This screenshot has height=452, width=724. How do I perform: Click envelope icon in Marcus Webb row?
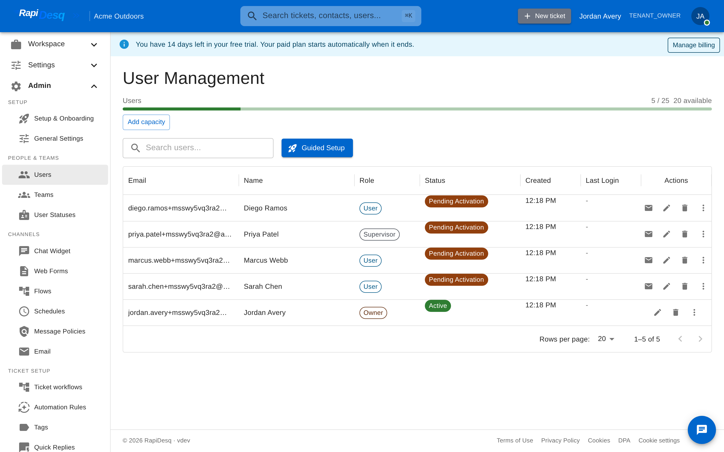tap(648, 260)
